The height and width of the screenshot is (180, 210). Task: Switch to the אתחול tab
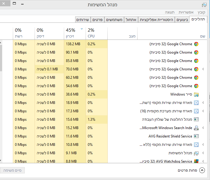pos(131,20)
